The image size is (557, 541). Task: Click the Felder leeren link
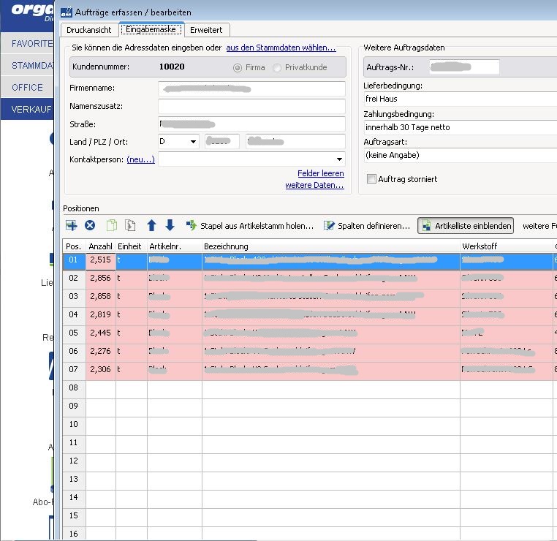point(321,173)
